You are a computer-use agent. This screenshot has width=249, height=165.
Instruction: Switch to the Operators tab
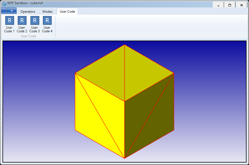(x=28, y=11)
